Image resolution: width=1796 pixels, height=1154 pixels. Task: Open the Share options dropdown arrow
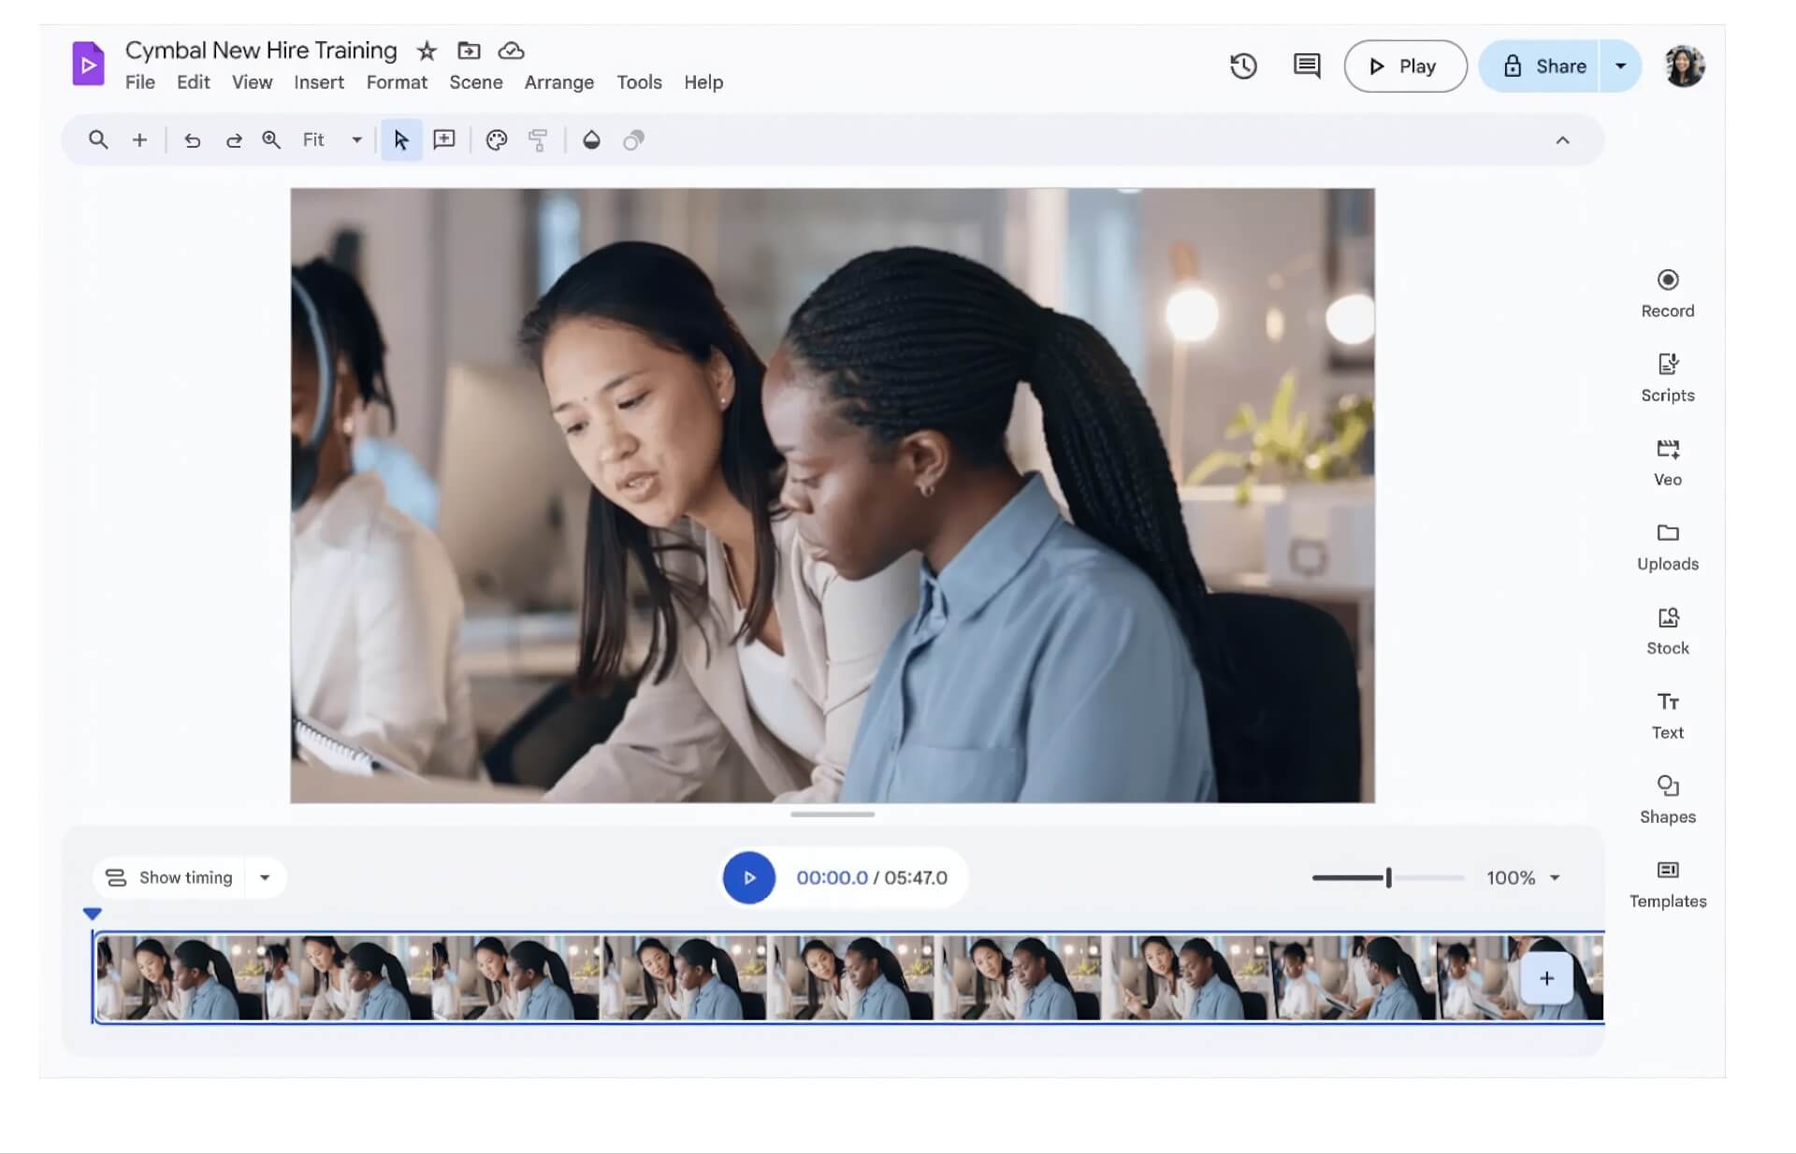pos(1620,66)
